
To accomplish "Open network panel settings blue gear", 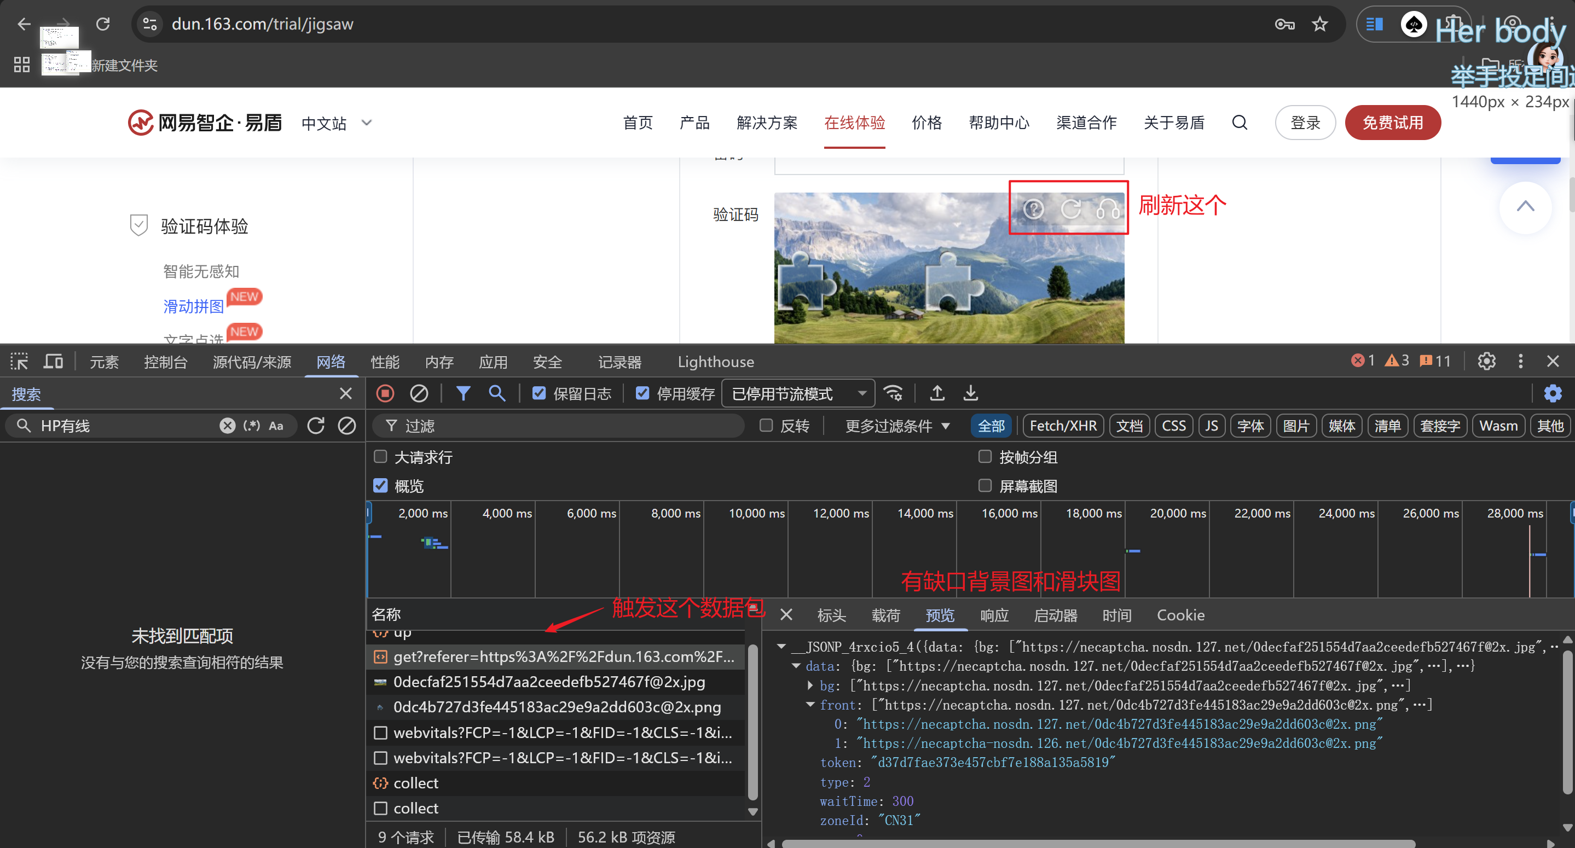I will click(1553, 393).
